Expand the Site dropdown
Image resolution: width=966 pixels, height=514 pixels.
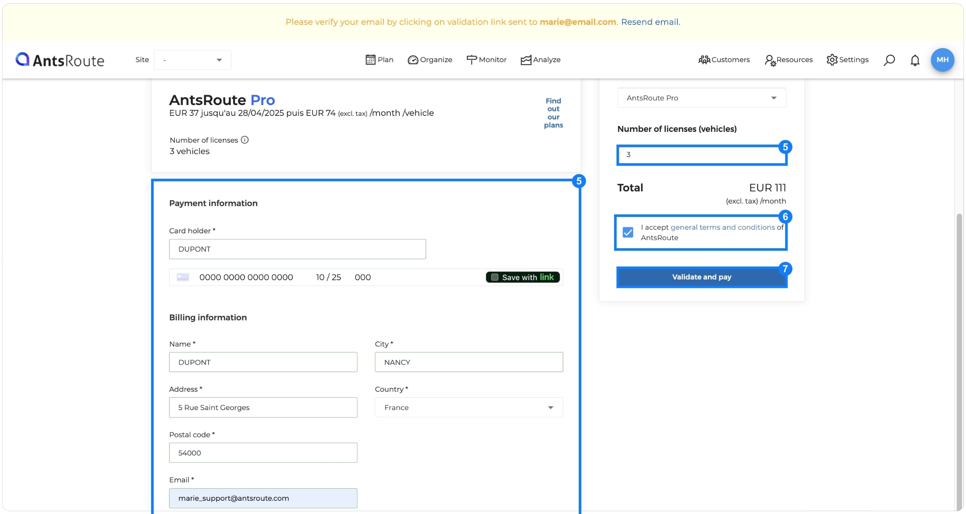pos(192,60)
